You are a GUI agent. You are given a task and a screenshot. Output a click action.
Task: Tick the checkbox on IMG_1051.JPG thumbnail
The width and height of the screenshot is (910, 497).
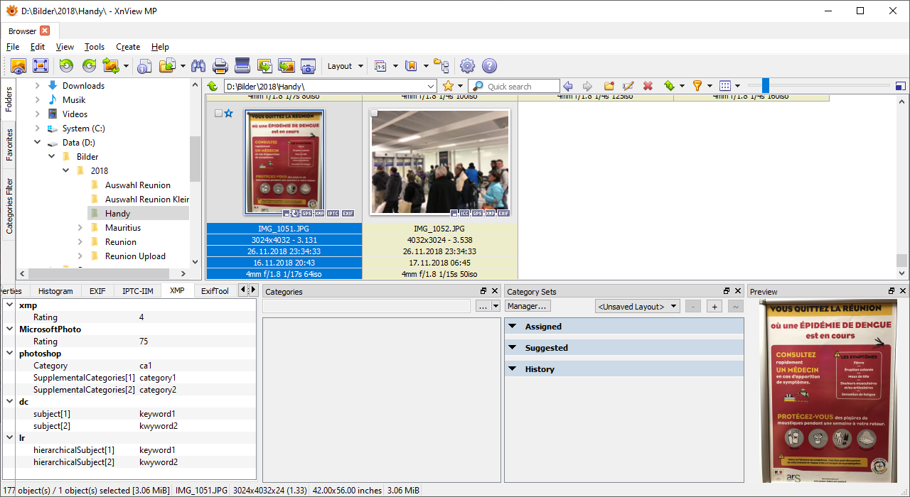219,114
